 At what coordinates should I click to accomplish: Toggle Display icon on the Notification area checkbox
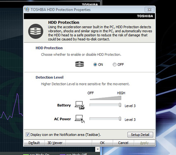coord(28,135)
